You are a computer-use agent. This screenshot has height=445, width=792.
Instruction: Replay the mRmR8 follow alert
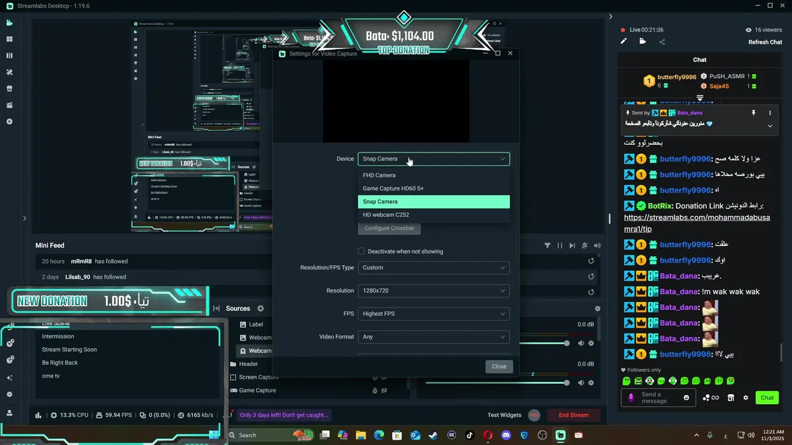point(591,261)
